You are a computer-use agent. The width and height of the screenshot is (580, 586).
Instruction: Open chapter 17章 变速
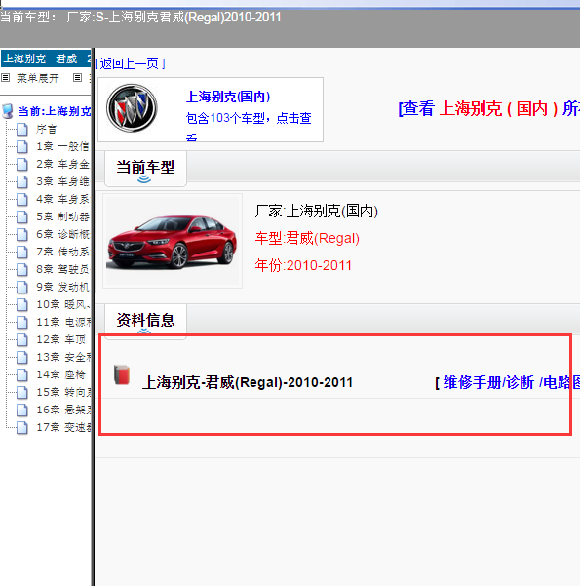coord(63,428)
